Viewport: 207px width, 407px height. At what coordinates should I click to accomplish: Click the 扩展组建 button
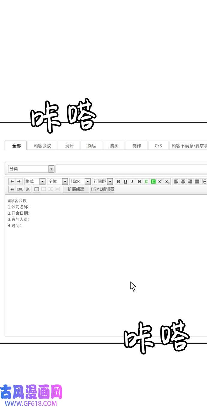pos(76,189)
